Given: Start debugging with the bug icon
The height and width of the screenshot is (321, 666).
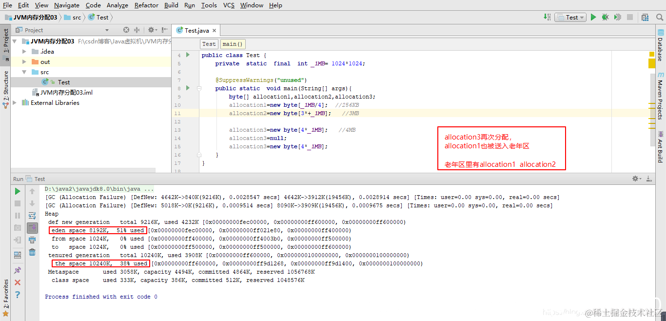Looking at the screenshot, I should point(605,17).
